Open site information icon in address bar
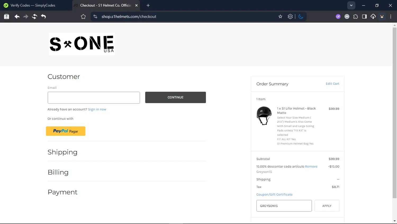The height and width of the screenshot is (224, 397). [95, 16]
